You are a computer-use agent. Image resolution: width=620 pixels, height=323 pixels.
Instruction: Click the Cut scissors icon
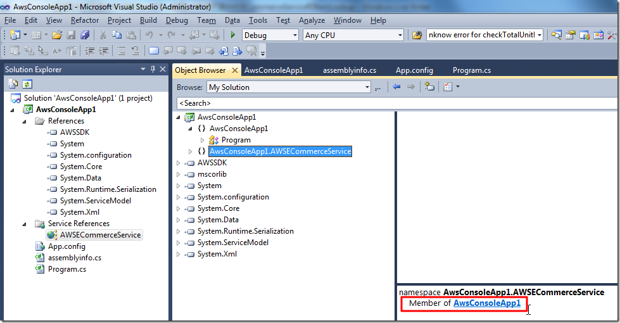tap(103, 35)
